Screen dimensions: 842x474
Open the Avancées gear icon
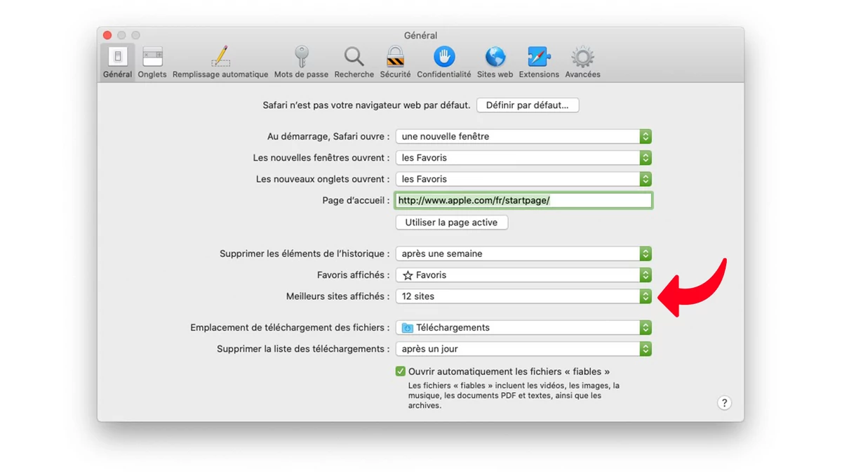[582, 56]
